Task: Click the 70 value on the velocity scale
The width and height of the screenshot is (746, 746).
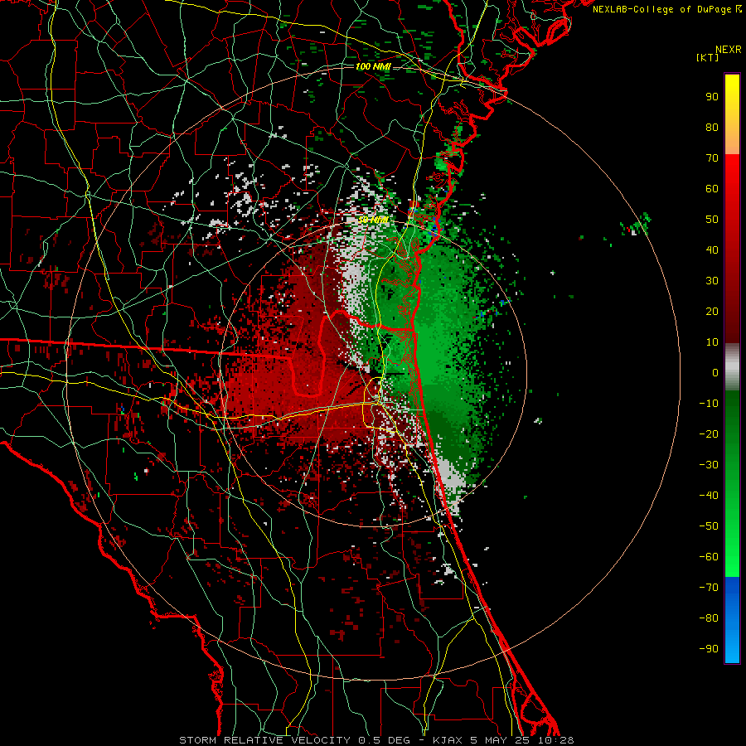Action: pyautogui.click(x=712, y=158)
